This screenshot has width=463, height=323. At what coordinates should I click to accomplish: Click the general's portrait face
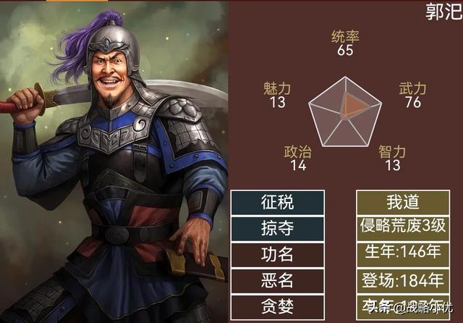[111, 74]
